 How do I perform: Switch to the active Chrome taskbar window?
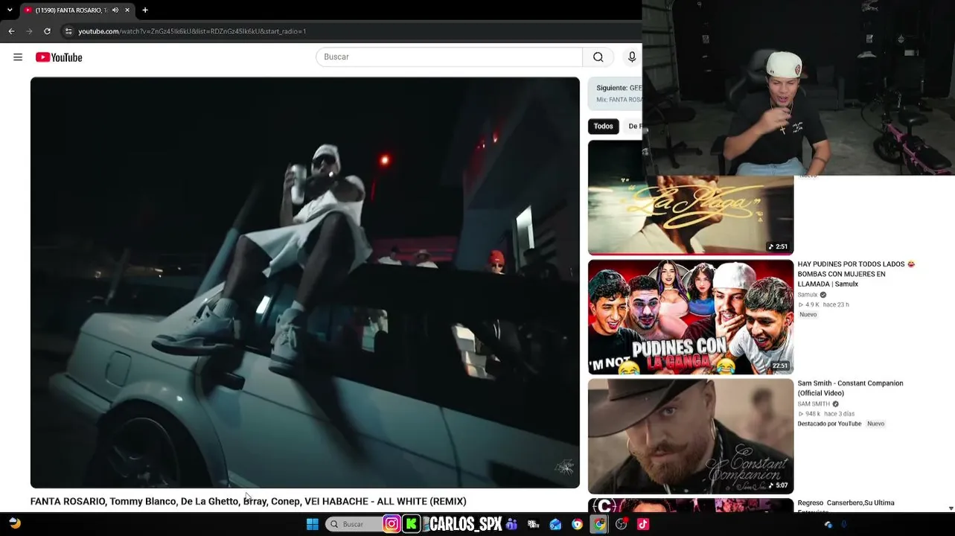pyautogui.click(x=599, y=524)
